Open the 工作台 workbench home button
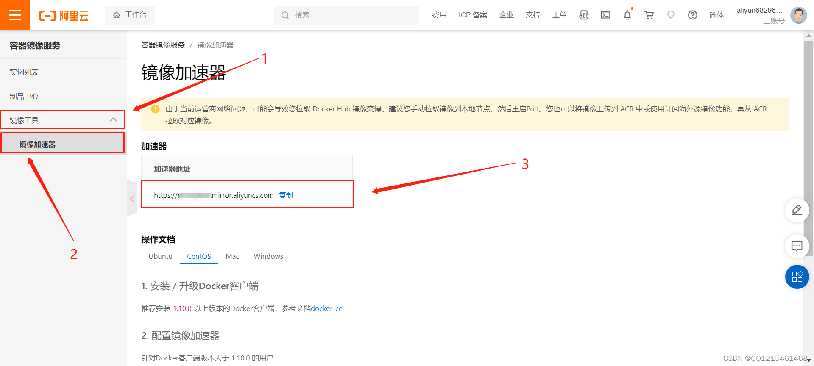 point(130,15)
